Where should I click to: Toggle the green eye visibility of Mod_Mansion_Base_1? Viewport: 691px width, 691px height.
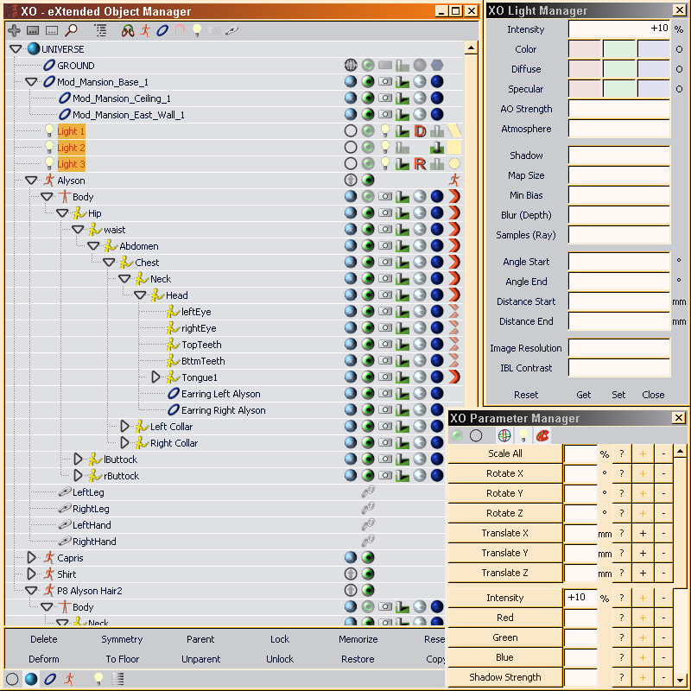pos(368,81)
